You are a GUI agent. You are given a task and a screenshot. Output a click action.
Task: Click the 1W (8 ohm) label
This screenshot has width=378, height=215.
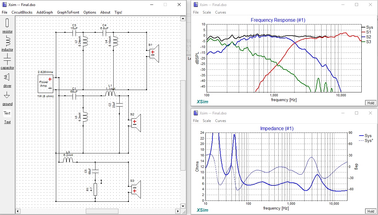click(45, 96)
